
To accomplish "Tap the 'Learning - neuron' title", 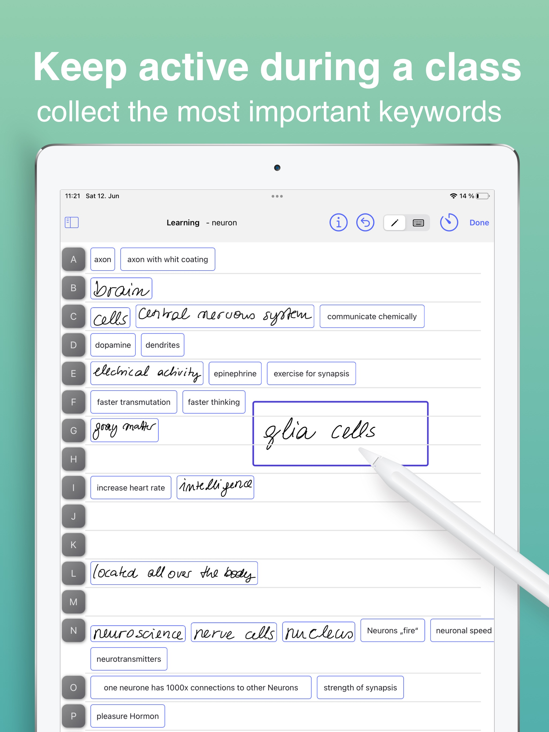I will [202, 223].
